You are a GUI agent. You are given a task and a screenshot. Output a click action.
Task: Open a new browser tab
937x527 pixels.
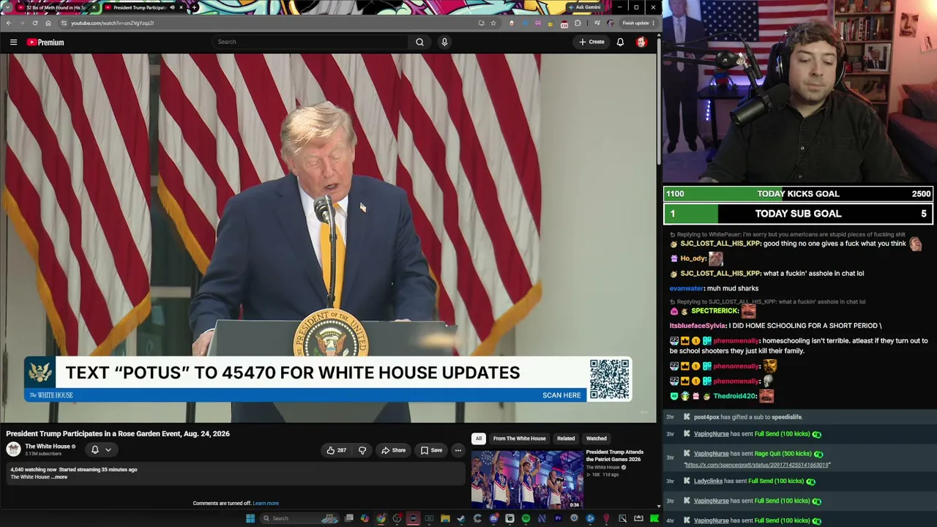click(194, 7)
